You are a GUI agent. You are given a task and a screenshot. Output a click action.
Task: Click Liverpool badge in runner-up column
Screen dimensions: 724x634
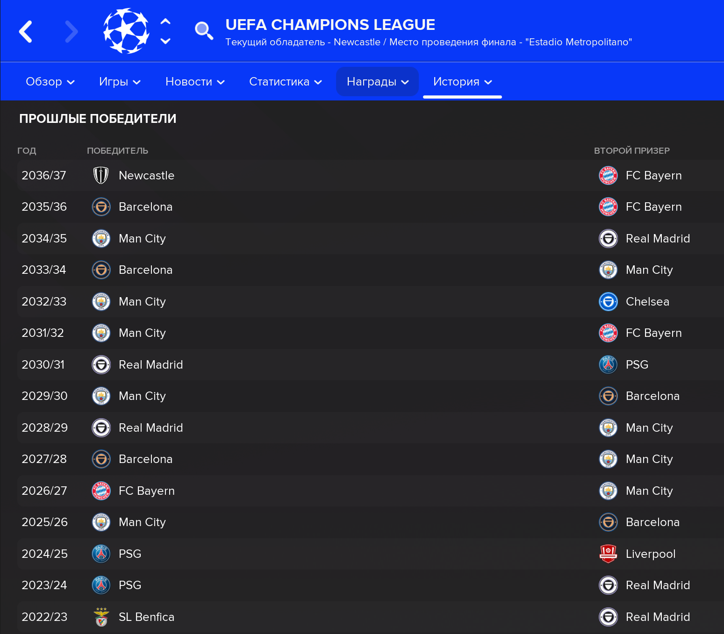[x=608, y=554]
